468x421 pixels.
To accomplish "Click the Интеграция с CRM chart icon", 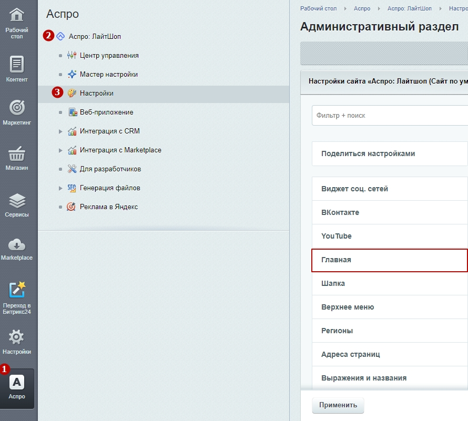I will pos(72,131).
